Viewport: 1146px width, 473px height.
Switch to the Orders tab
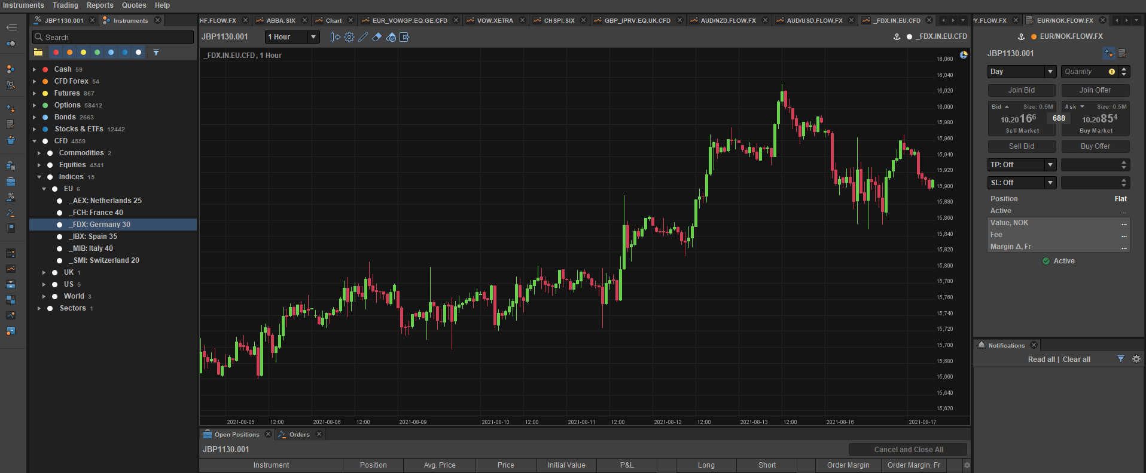coord(299,435)
